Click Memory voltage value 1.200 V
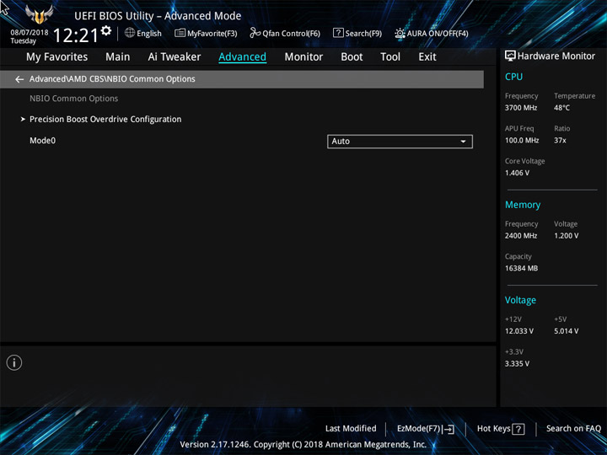607x455 pixels. 566,236
